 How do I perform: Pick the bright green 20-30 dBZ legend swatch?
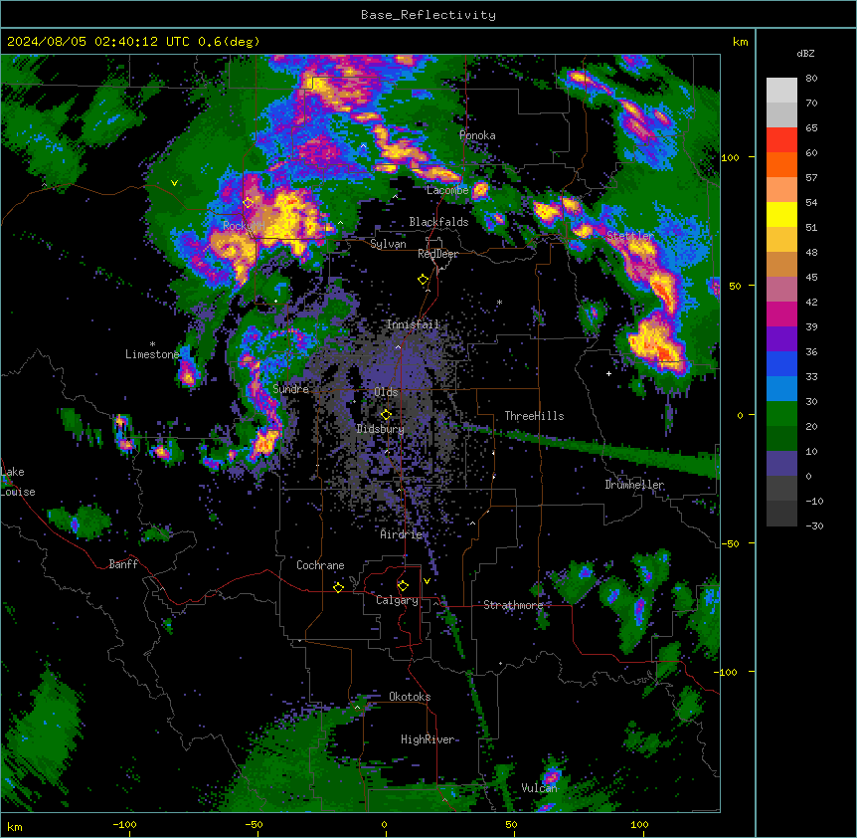click(781, 414)
